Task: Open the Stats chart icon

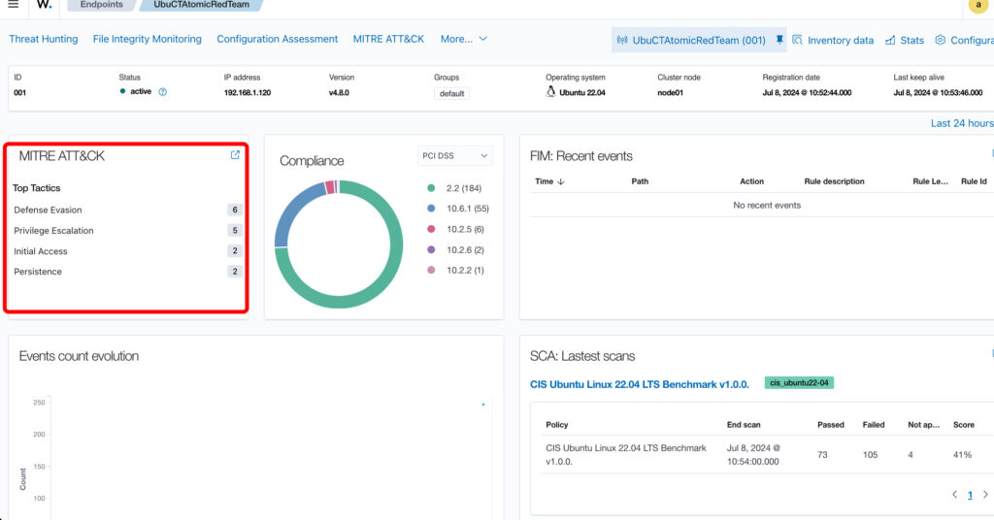Action: tap(891, 40)
